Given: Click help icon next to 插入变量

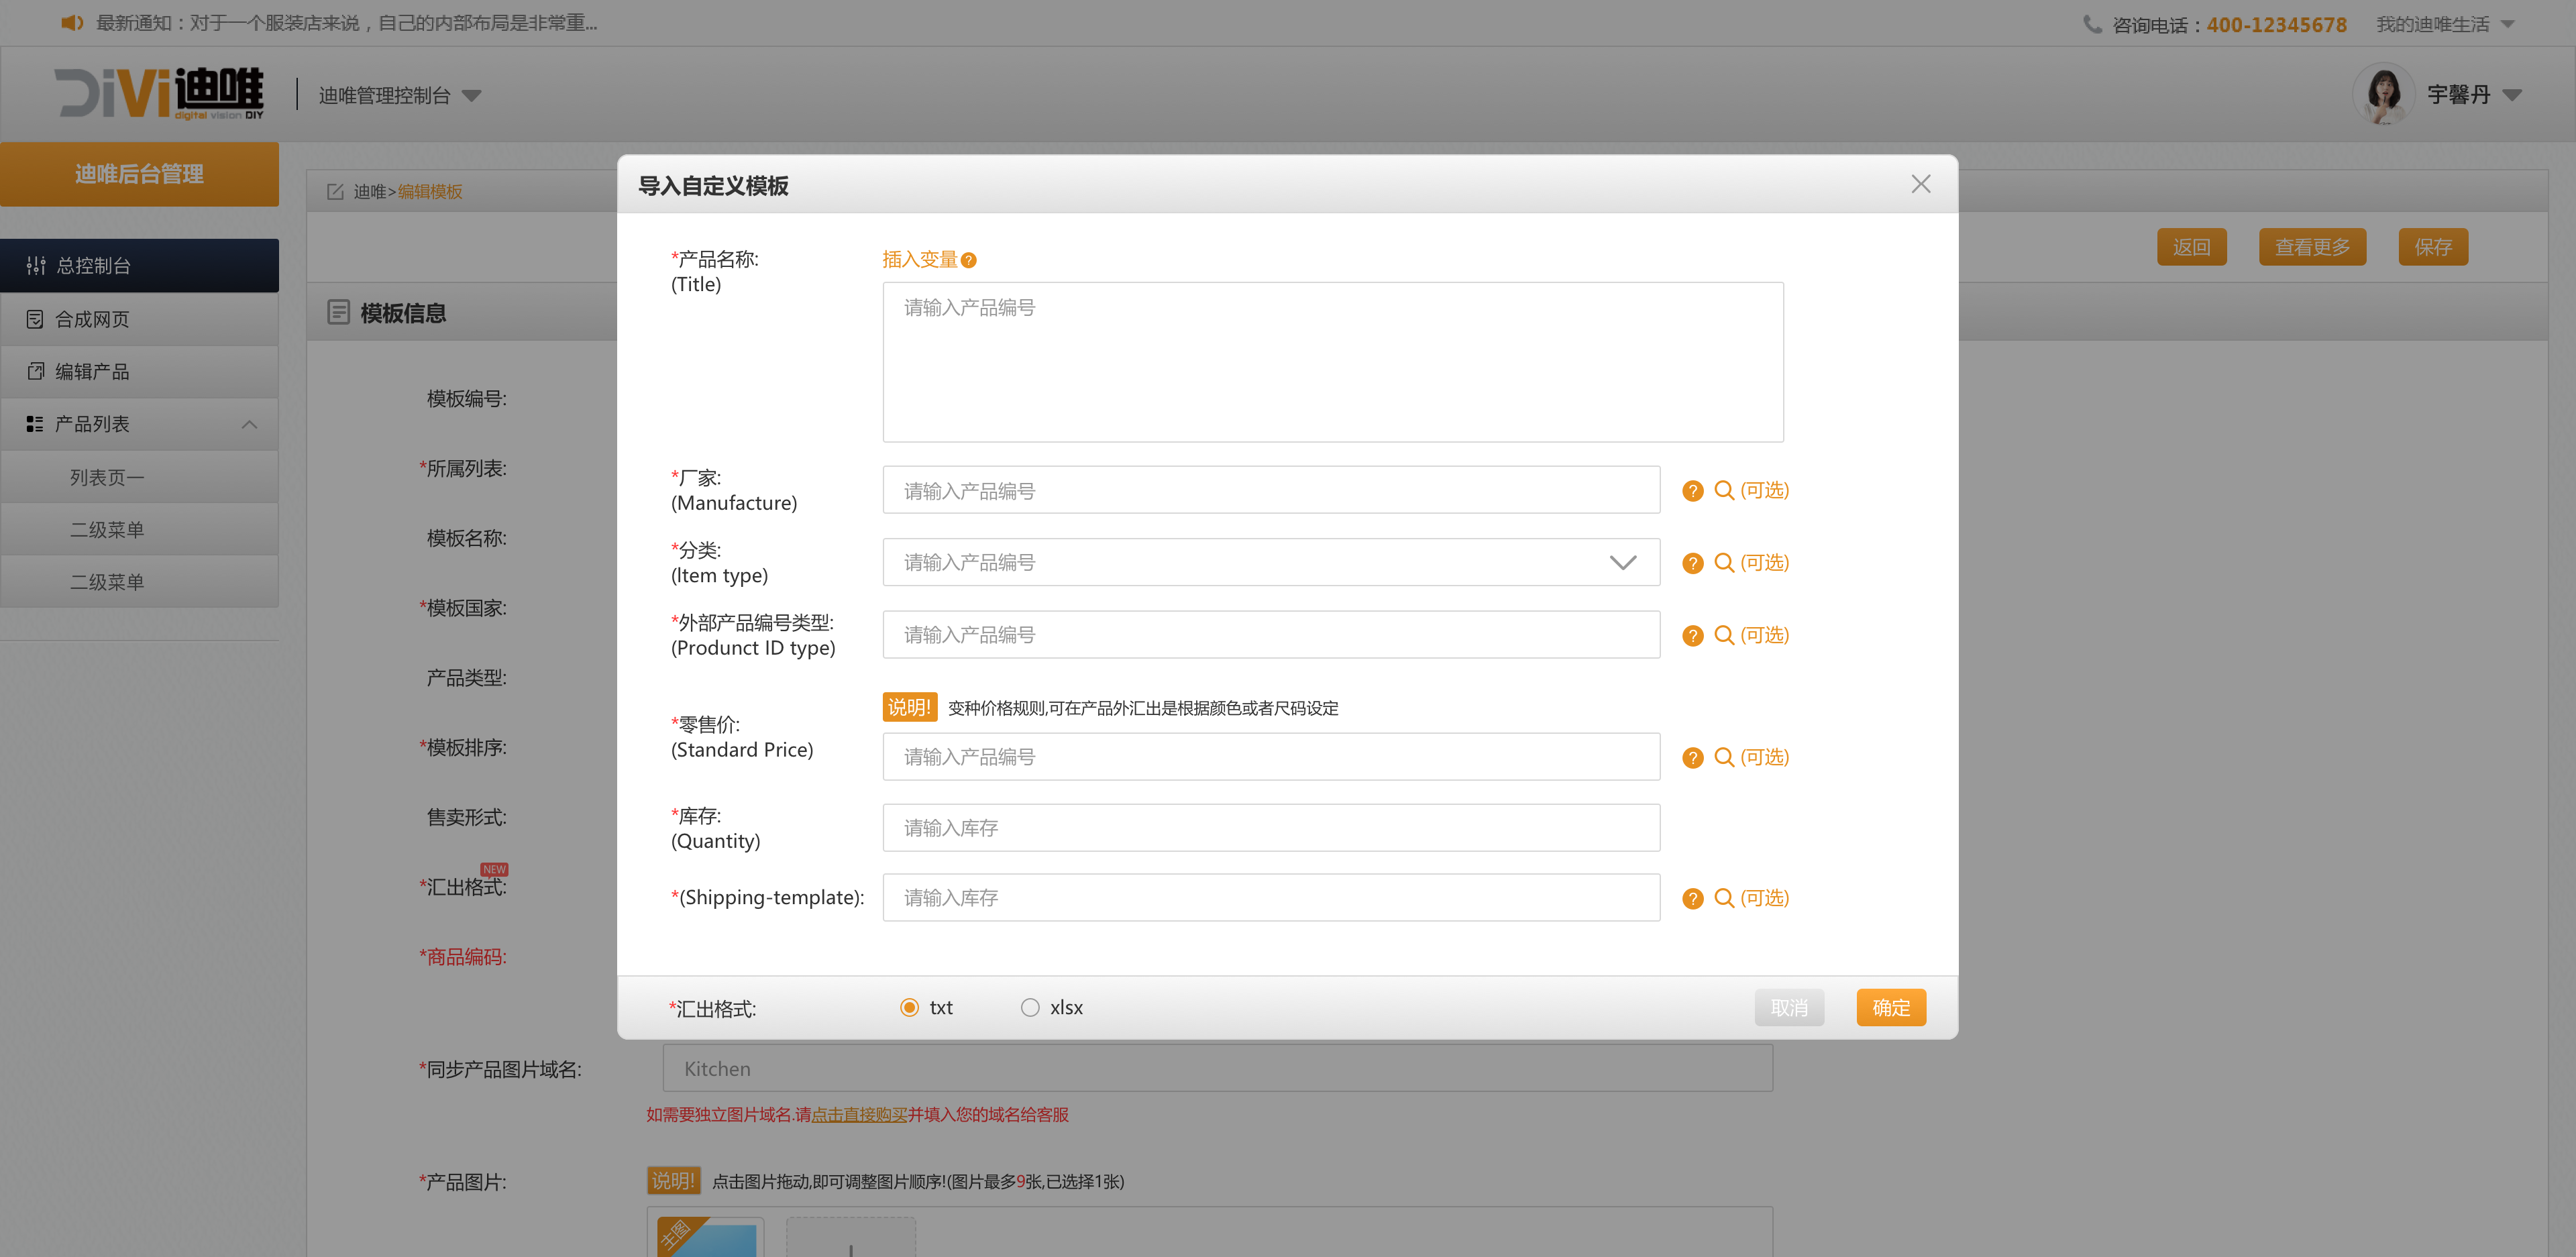Looking at the screenshot, I should point(968,260).
